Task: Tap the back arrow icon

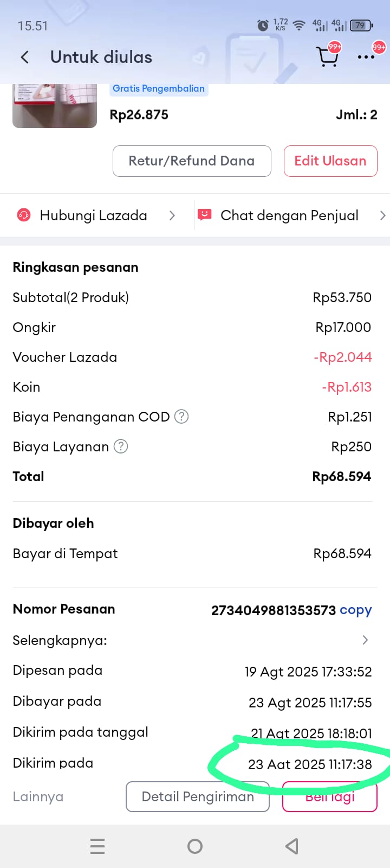Action: (x=25, y=57)
